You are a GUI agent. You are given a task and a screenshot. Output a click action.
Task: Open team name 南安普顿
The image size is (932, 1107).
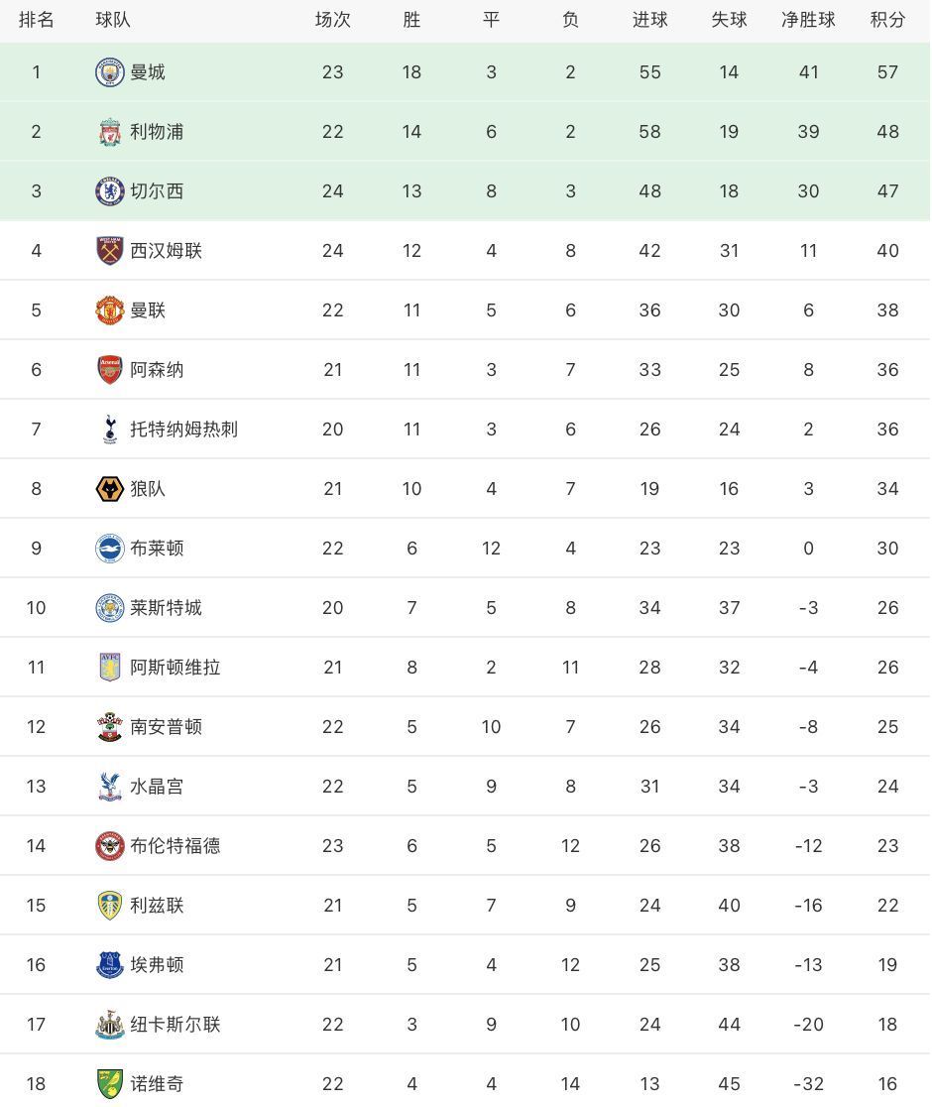[x=166, y=727]
